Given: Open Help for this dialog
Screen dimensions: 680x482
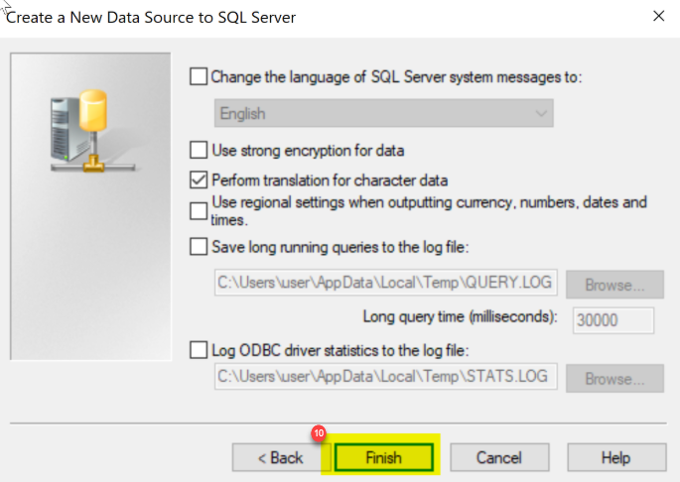Looking at the screenshot, I should (x=616, y=457).
